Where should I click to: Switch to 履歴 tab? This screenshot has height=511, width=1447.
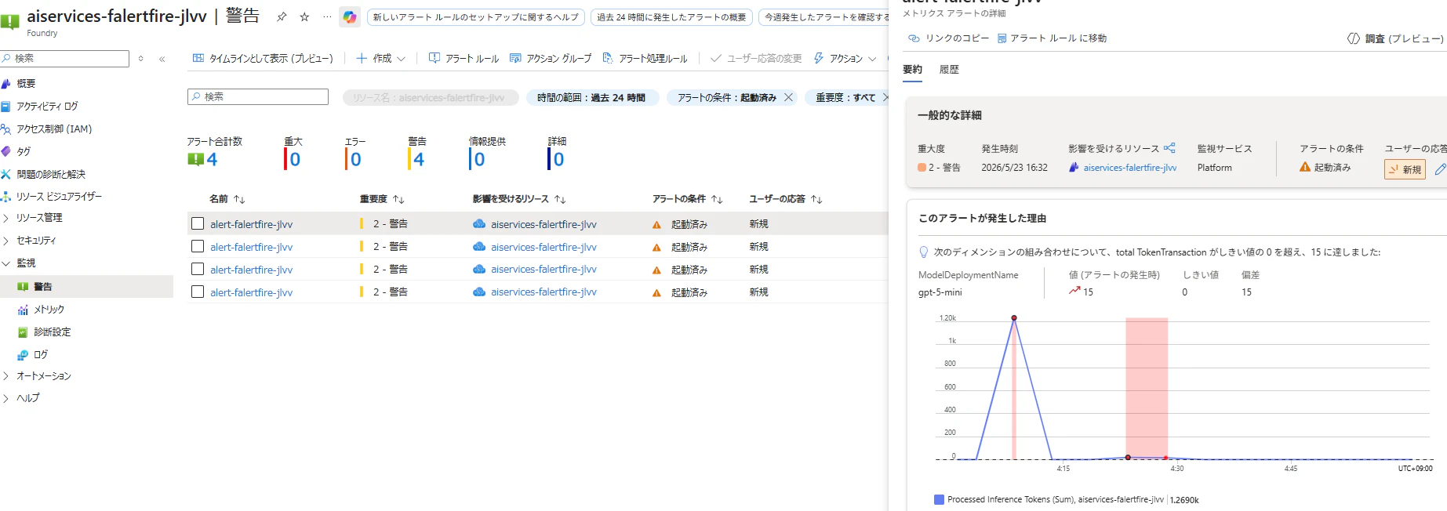[949, 70]
